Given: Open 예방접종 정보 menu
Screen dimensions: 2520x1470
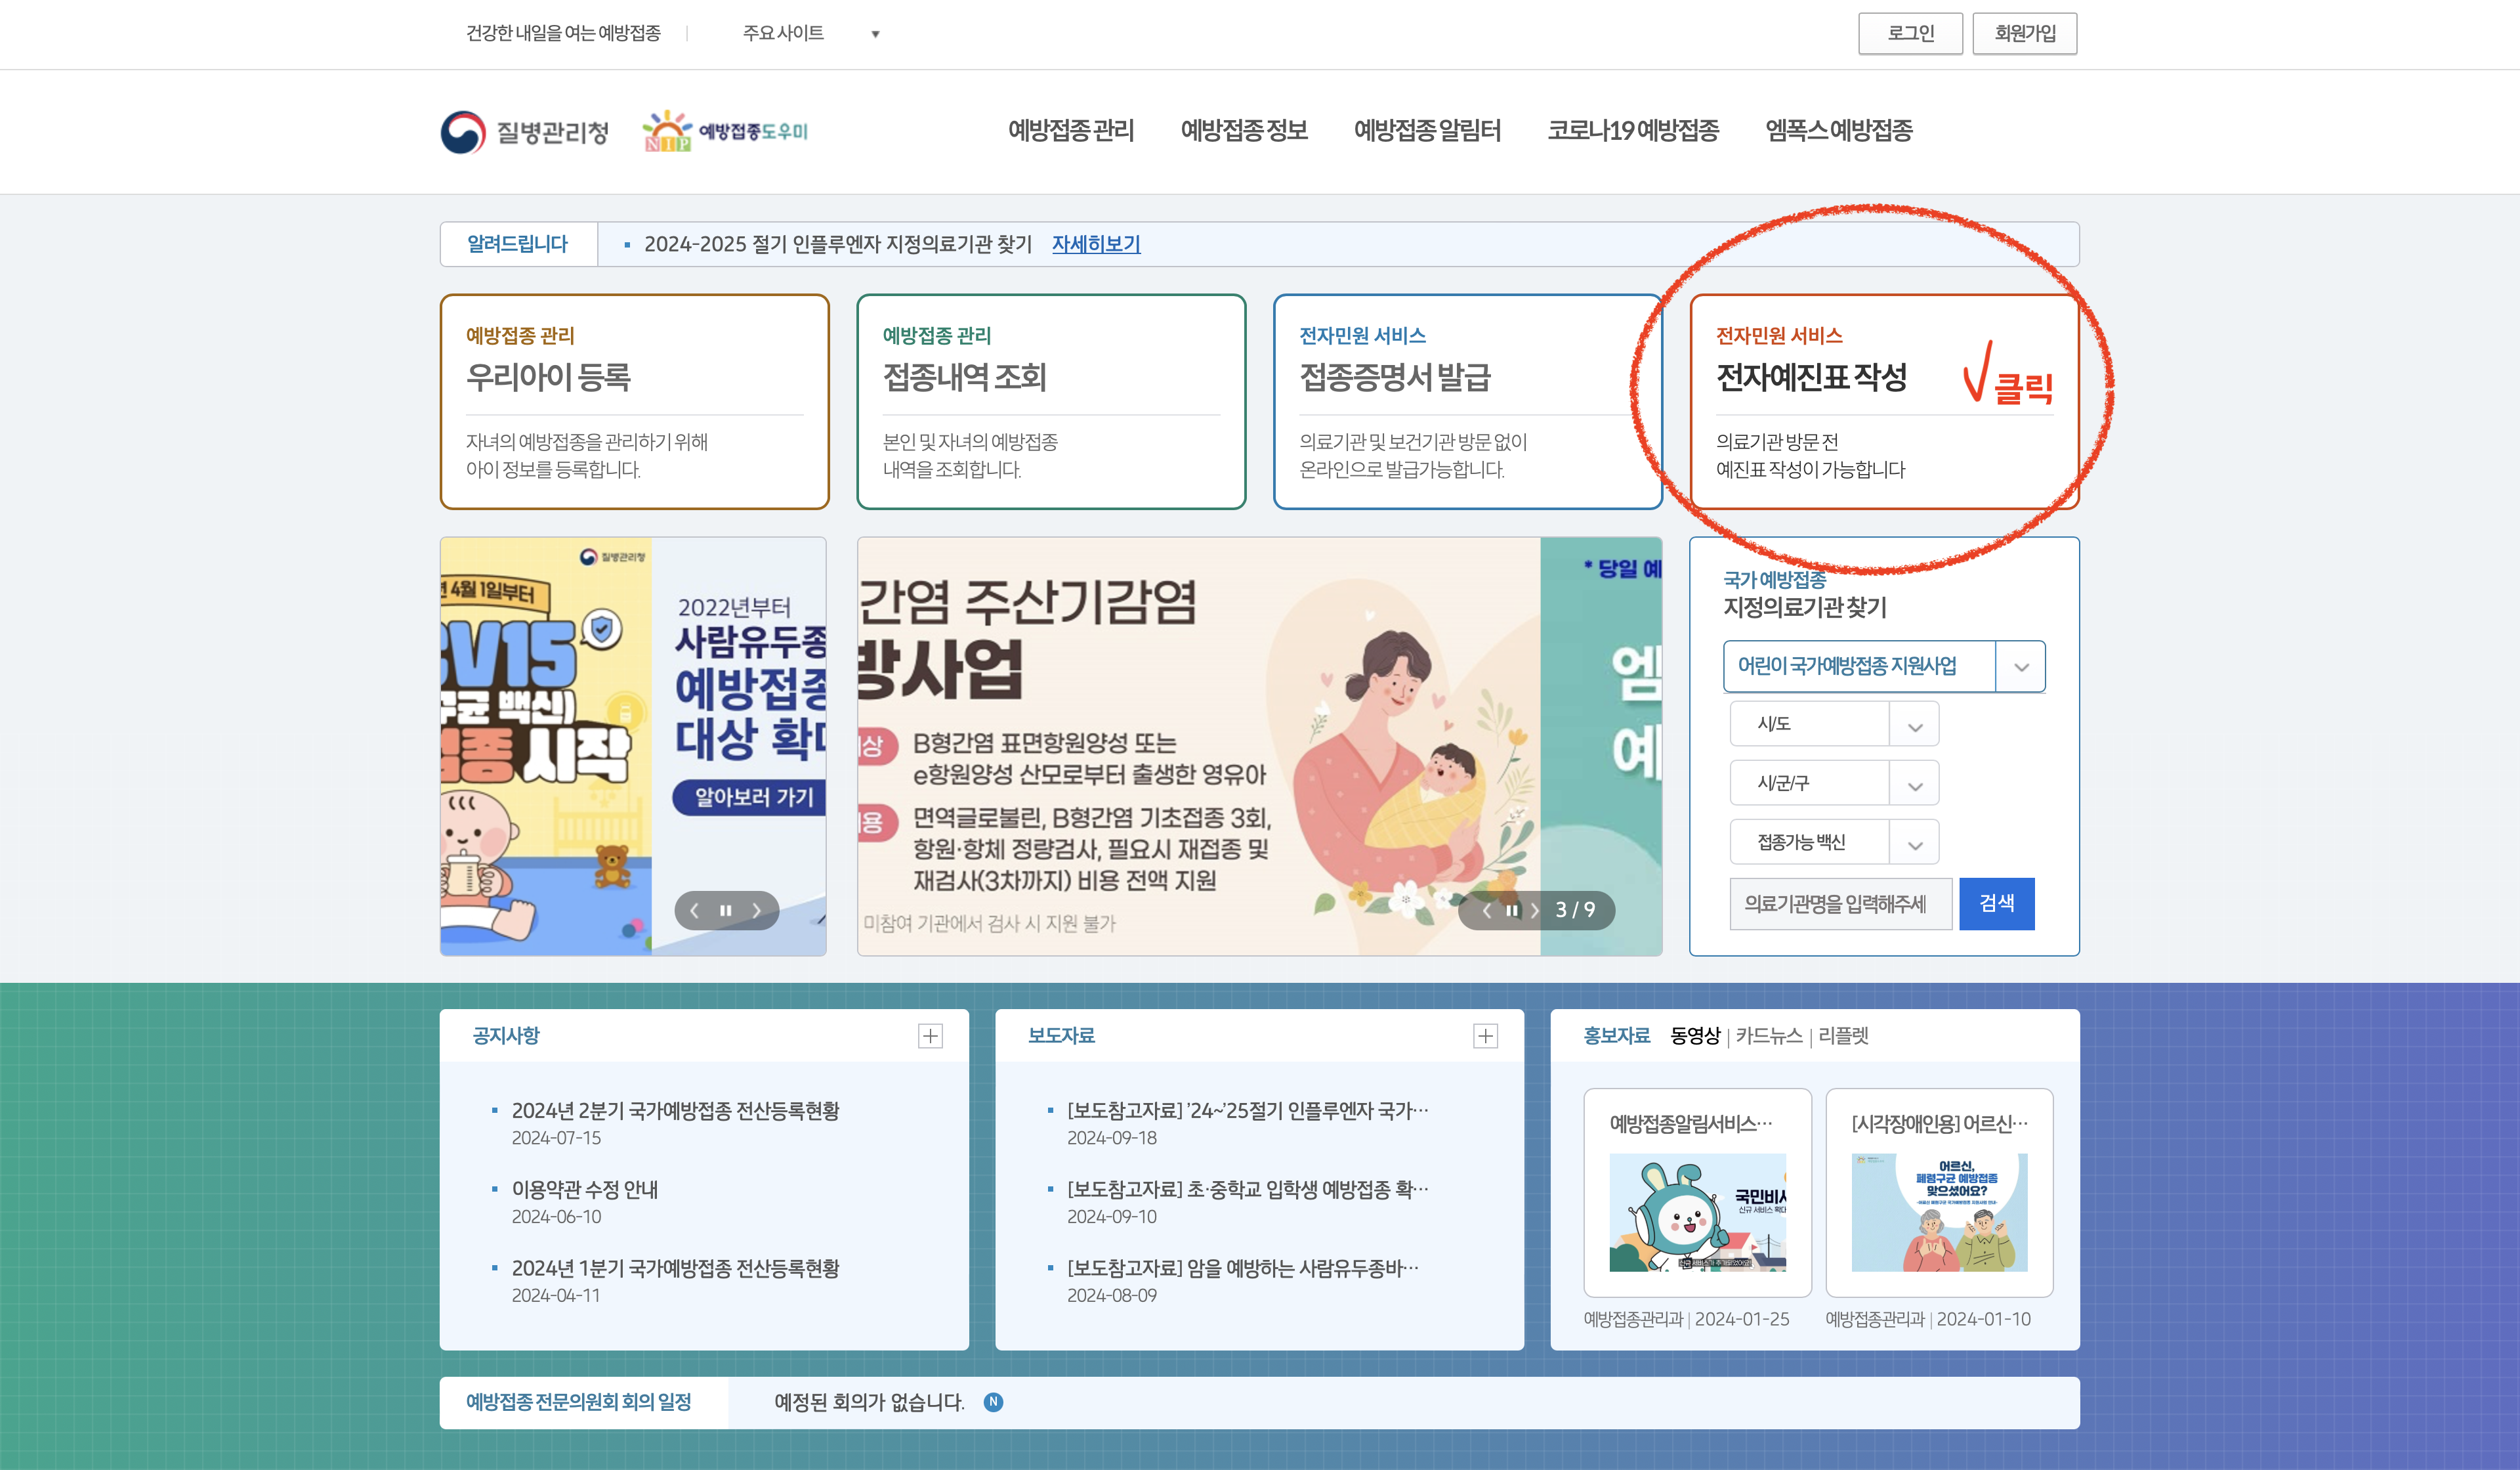Looking at the screenshot, I should coord(1244,131).
